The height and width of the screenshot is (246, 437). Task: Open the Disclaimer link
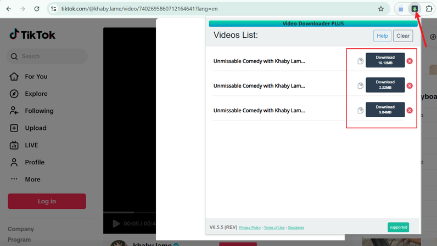296,227
